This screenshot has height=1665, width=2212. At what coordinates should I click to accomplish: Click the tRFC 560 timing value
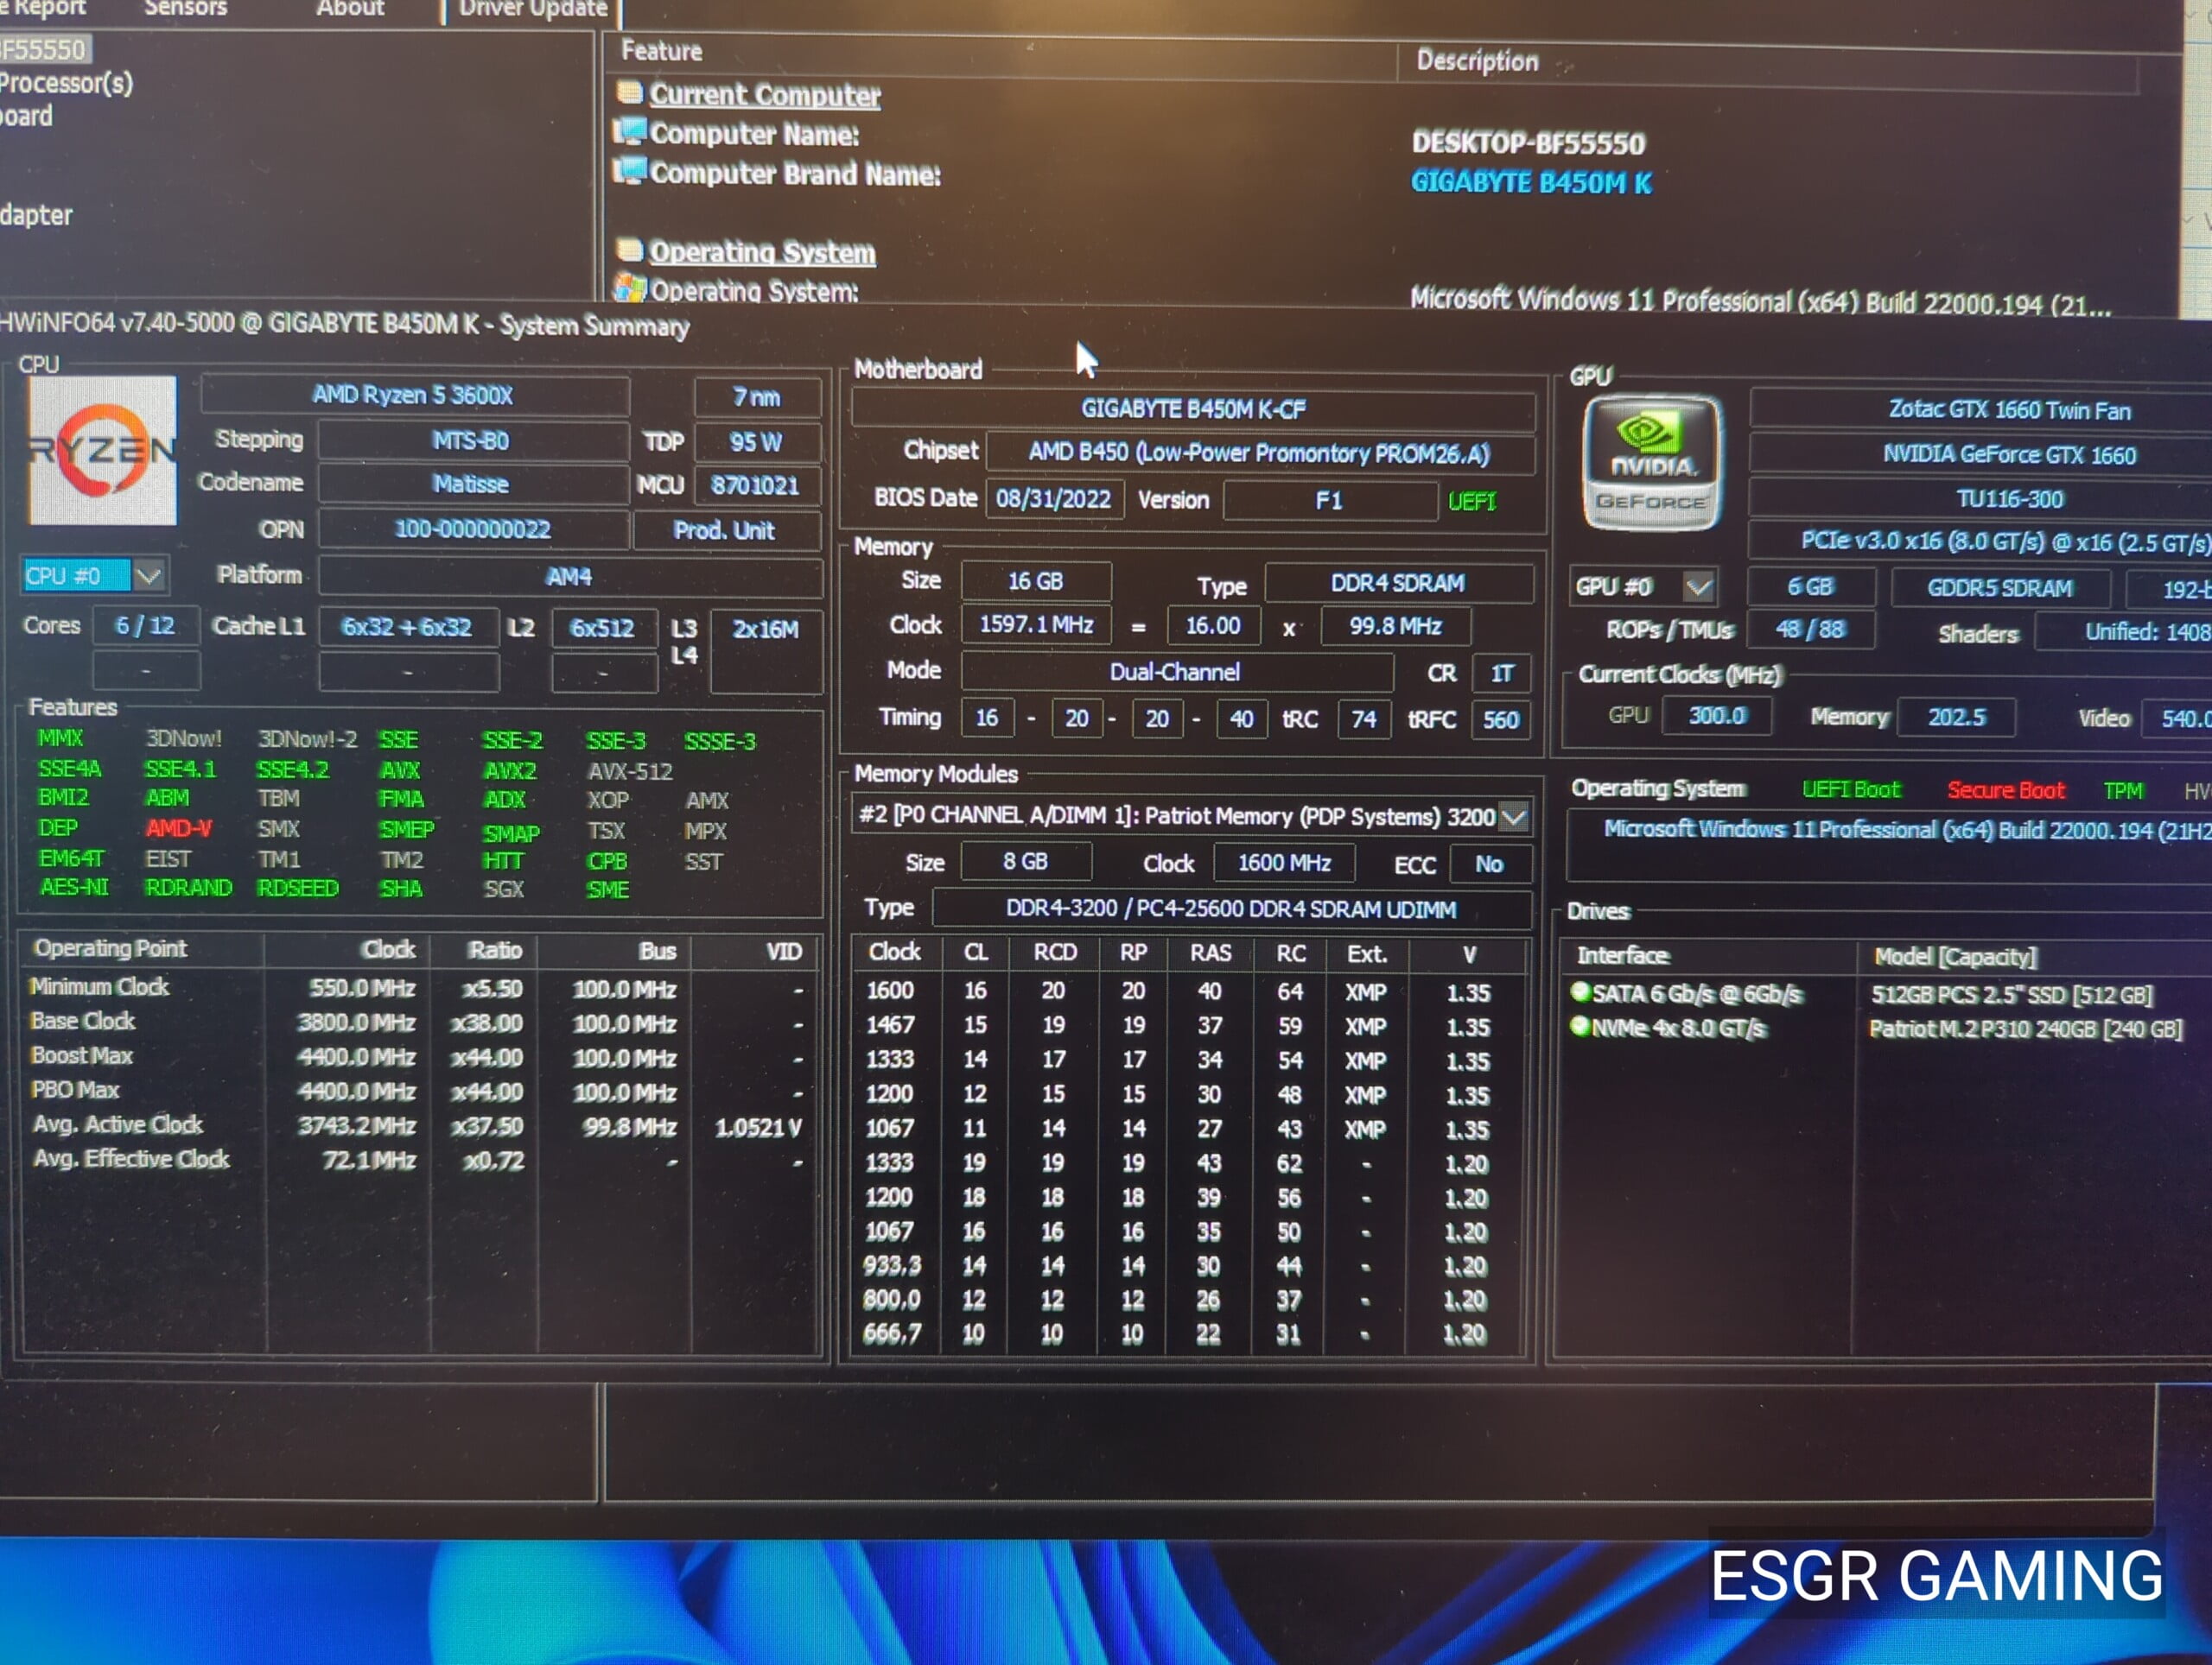[1501, 720]
